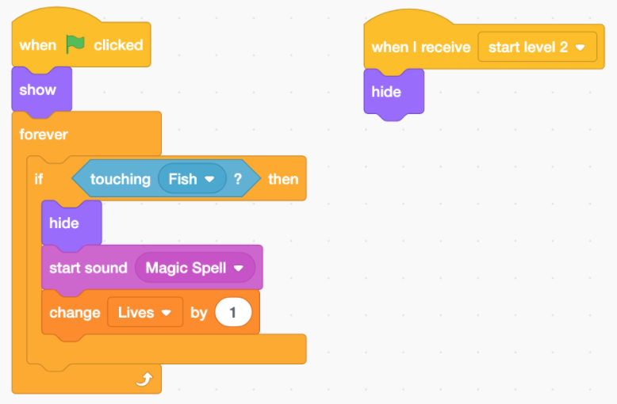
Task: Select hide block under when I receive
Action: pyautogui.click(x=394, y=92)
